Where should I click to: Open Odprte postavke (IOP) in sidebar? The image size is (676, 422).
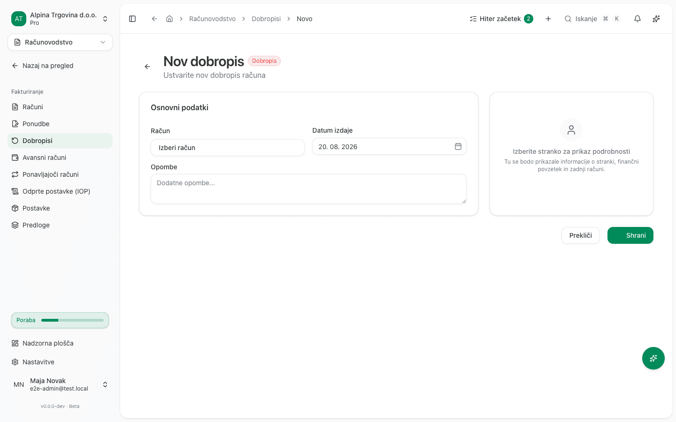60,191
